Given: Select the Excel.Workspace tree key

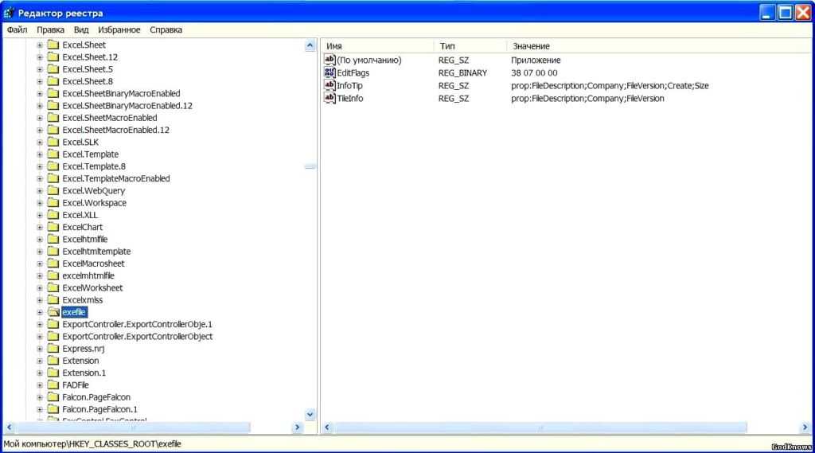Looking at the screenshot, I should point(94,203).
